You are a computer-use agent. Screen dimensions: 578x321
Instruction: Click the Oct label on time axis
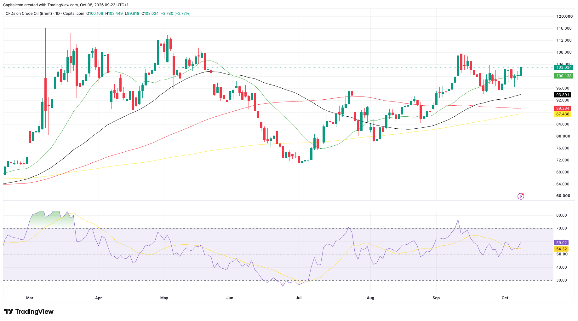click(505, 298)
